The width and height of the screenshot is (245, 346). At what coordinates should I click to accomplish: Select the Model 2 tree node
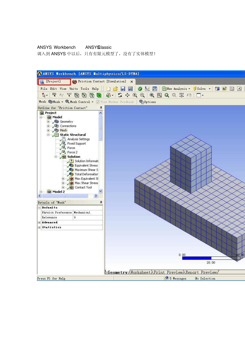click(59, 192)
